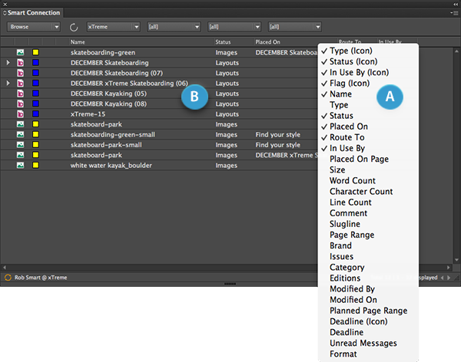Select Slugline in column menu
The width and height of the screenshot is (461, 362).
368,224
